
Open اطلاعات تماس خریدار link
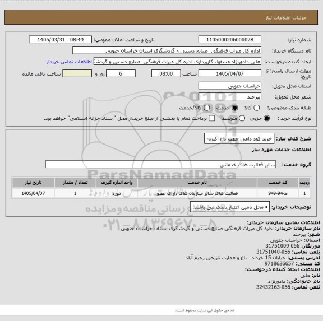point(69,62)
